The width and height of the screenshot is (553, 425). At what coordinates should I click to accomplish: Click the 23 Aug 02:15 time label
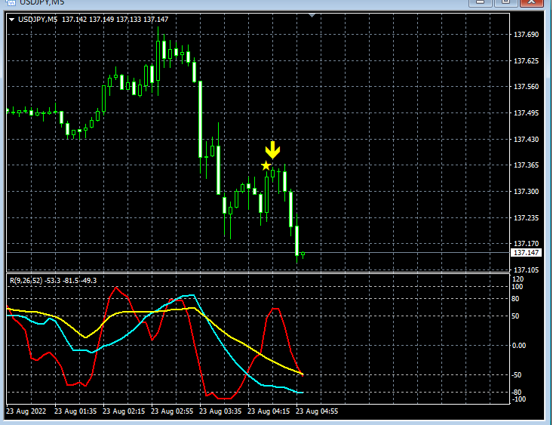point(124,411)
